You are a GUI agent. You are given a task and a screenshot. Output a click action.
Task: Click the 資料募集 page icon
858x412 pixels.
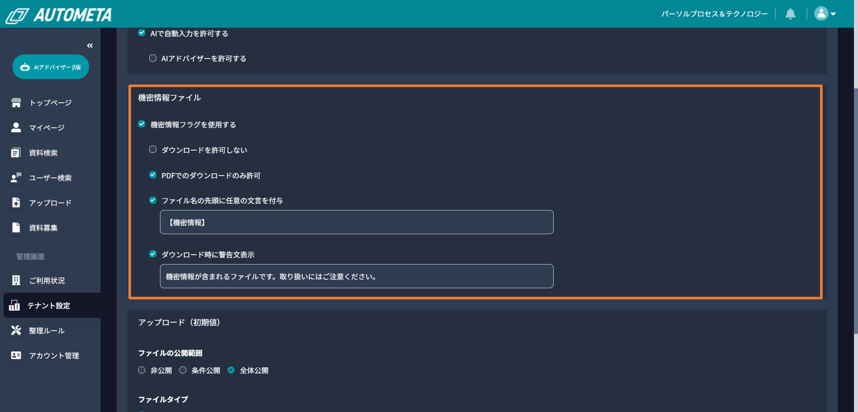coord(16,228)
